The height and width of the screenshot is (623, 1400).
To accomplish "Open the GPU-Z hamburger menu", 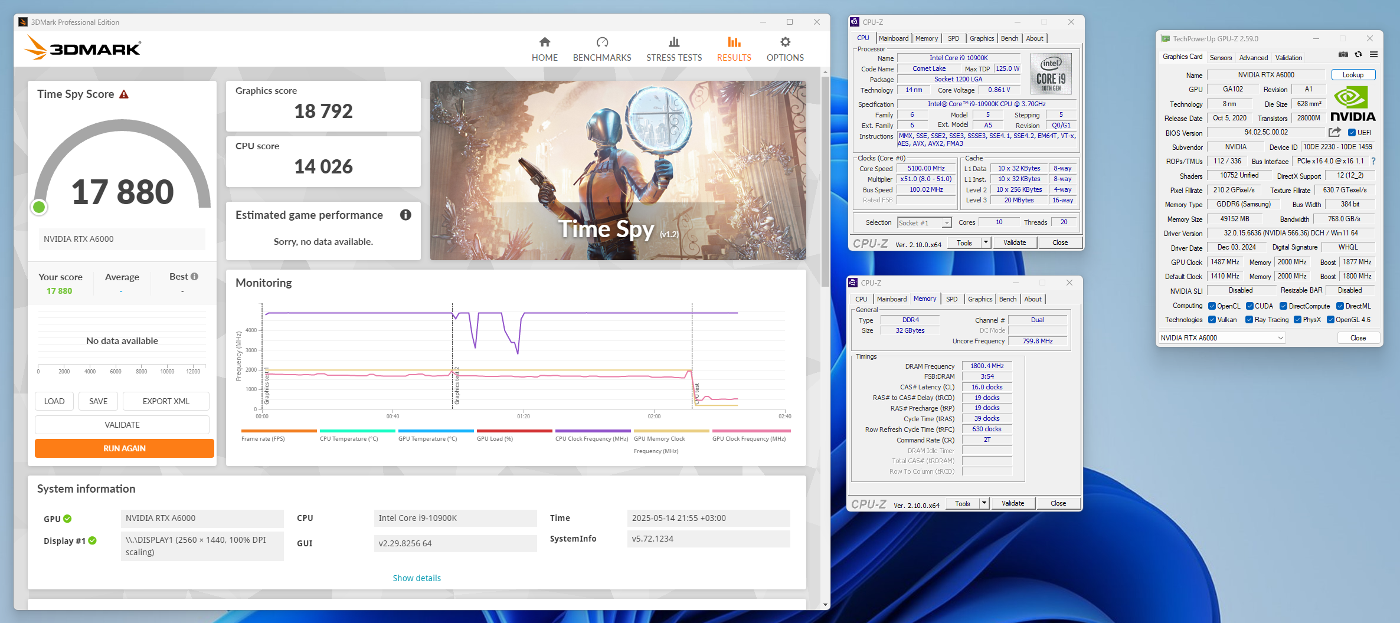I will click(1373, 54).
